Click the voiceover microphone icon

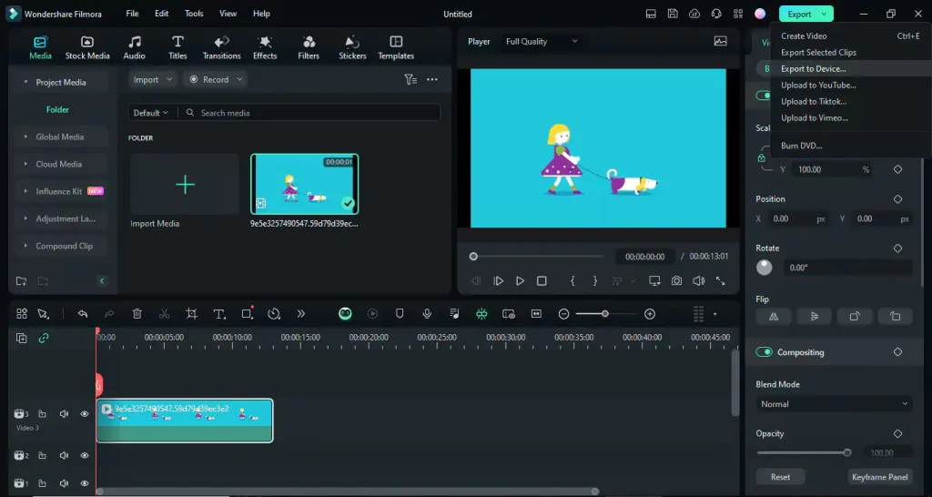point(427,314)
